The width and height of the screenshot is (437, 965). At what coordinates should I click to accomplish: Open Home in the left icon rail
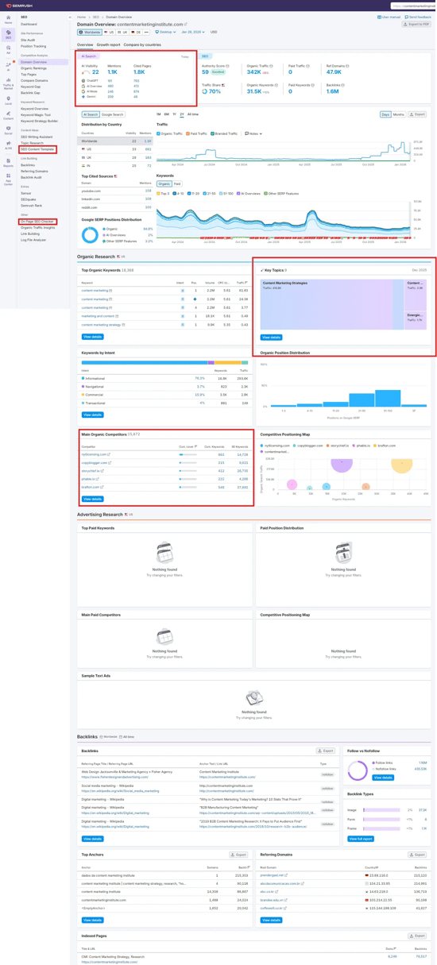[9, 20]
